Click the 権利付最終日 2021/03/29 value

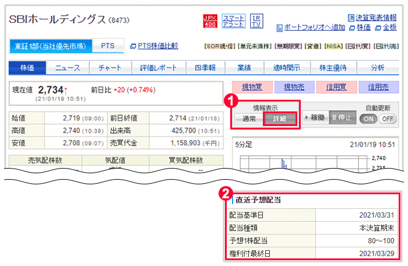[x=377, y=253]
